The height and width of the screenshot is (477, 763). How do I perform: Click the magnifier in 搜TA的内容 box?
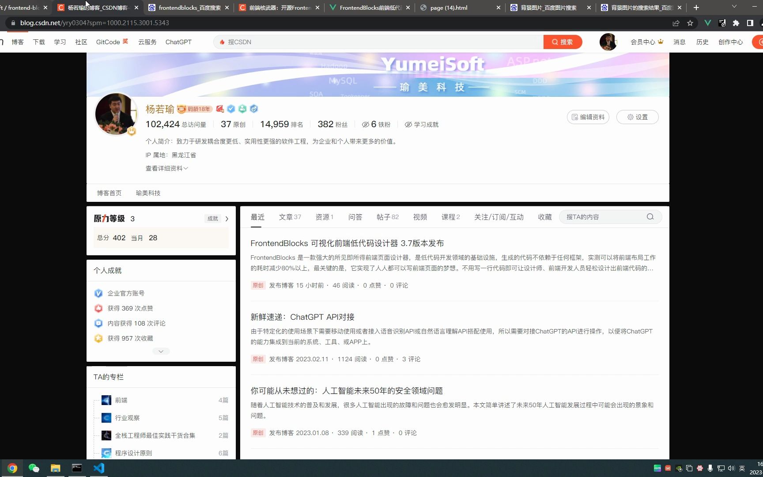pyautogui.click(x=650, y=216)
